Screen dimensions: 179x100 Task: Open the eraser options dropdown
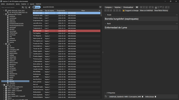(x=169, y=7)
